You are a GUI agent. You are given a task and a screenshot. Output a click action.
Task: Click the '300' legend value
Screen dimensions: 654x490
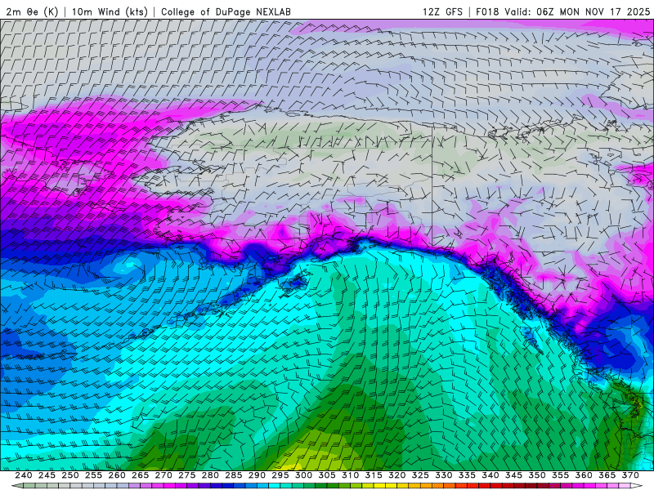click(303, 475)
